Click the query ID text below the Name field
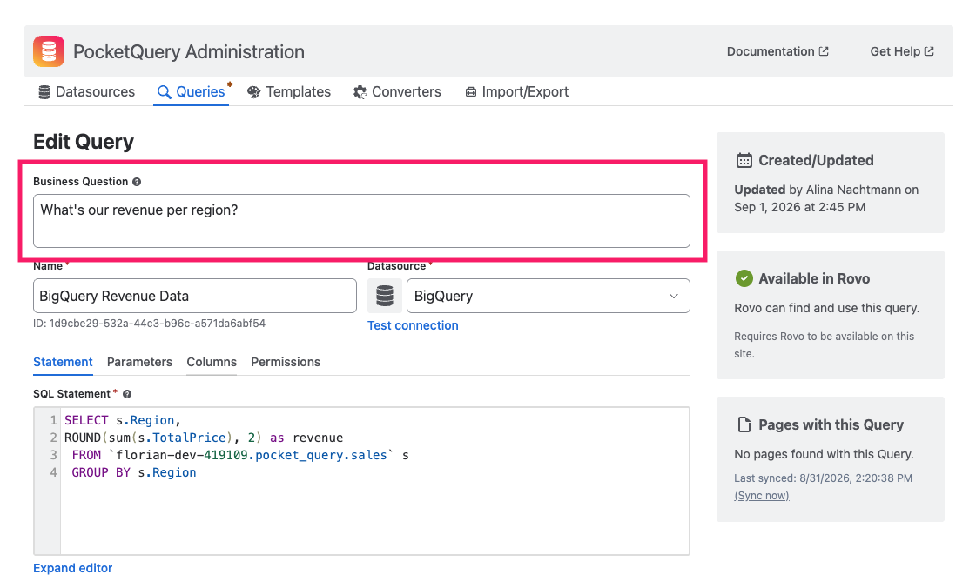976x588 pixels. [x=150, y=324]
